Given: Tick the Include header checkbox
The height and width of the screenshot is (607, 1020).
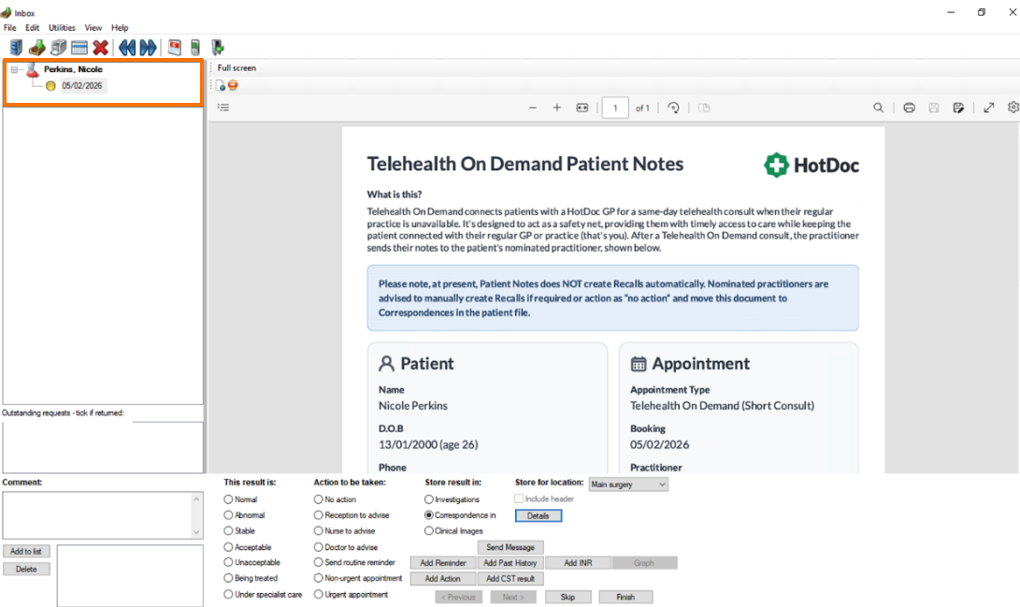Looking at the screenshot, I should (x=519, y=499).
